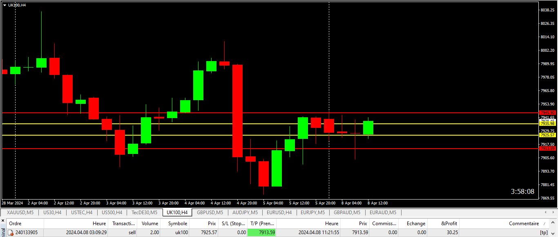This screenshot has width=558, height=237.
Task: Select the EURAUD,M5 chart tab
Action: pos(383,213)
